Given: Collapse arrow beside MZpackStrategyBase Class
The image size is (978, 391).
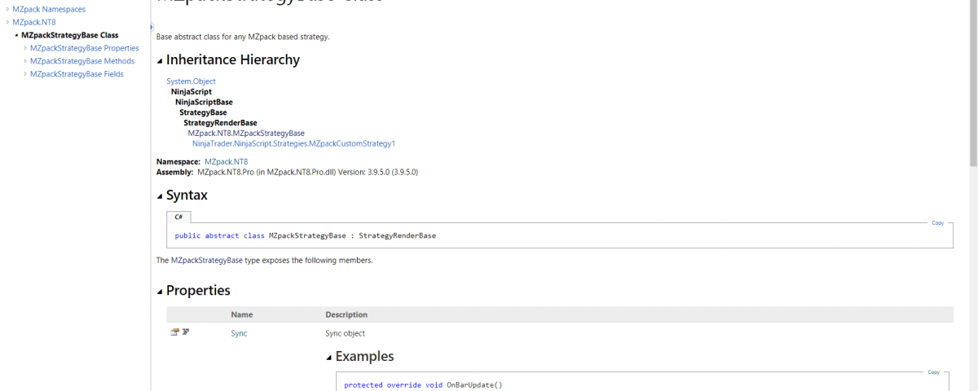Looking at the screenshot, I should [x=16, y=35].
